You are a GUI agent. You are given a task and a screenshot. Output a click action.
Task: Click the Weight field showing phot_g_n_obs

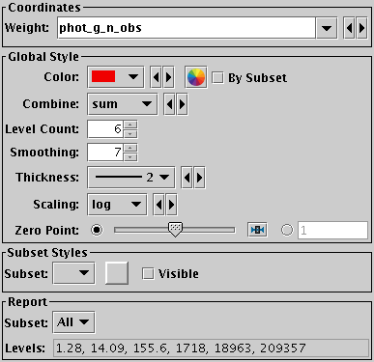187,28
